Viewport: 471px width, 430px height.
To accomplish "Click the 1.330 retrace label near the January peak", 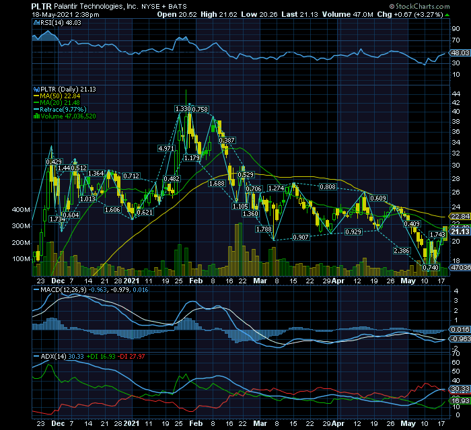I will pyautogui.click(x=183, y=109).
